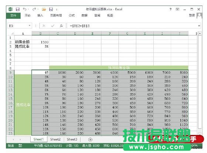Click the macro recording icon in status bar
This screenshot has height=153, width=207.
20,146
